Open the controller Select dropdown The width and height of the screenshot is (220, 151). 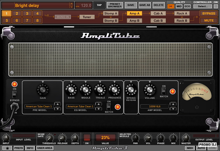(x=203, y=6)
